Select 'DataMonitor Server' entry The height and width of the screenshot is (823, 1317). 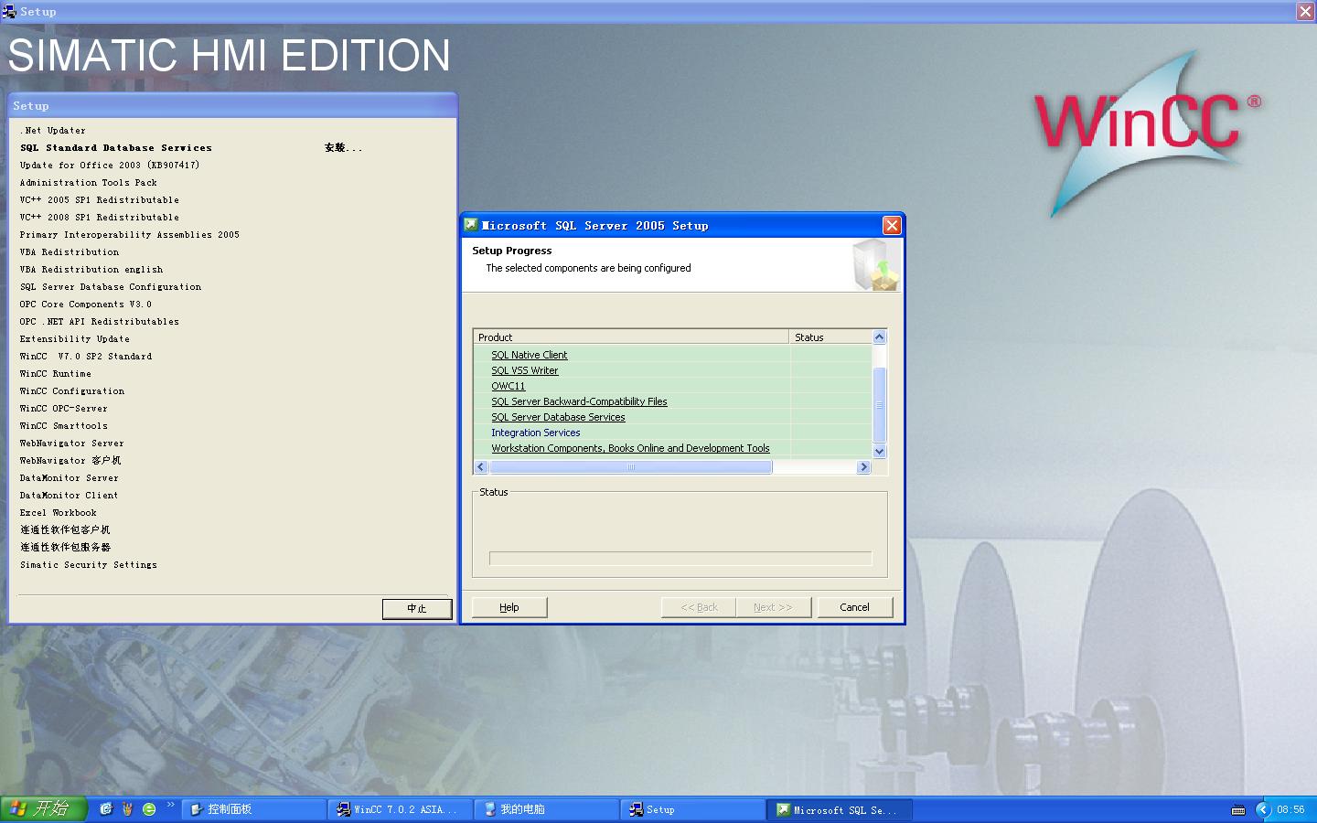point(70,478)
